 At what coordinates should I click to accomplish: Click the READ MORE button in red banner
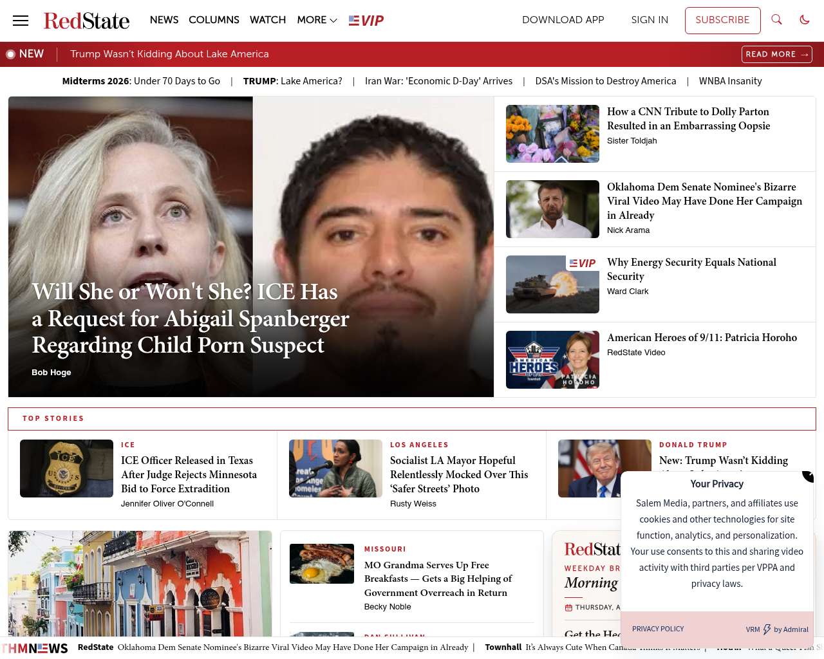tap(777, 55)
